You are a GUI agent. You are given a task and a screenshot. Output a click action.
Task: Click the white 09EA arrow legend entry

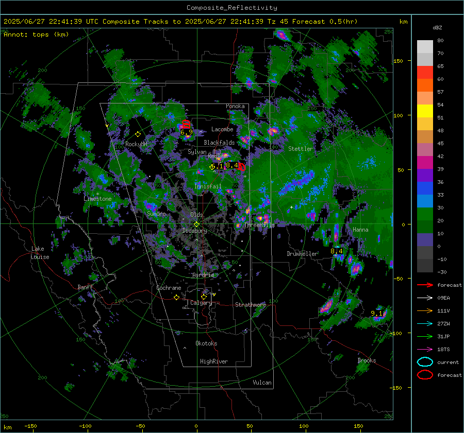coord(425,298)
